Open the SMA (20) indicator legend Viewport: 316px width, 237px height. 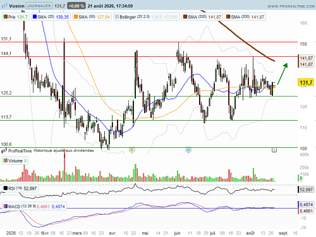(51, 17)
